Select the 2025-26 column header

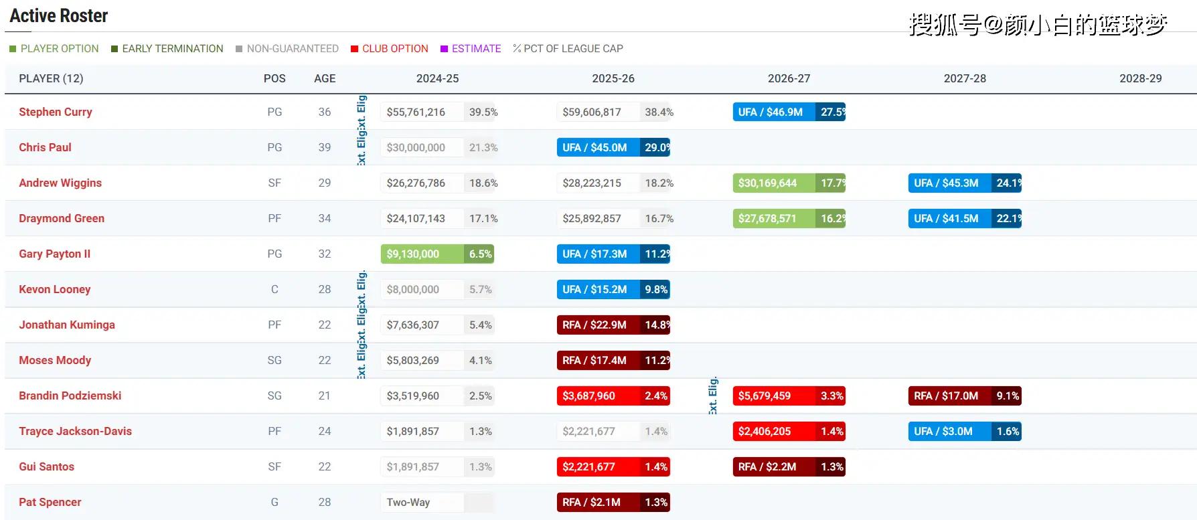click(x=613, y=78)
